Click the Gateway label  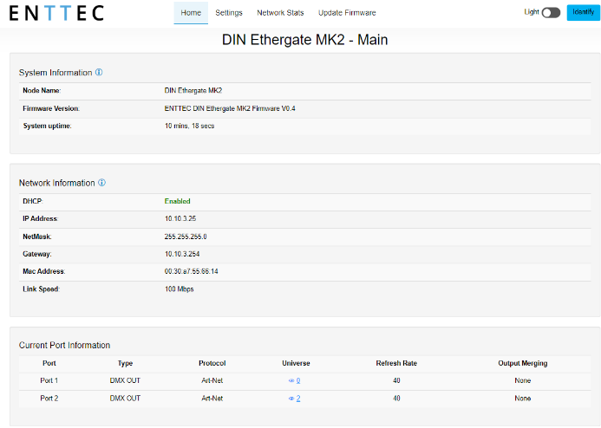click(x=36, y=254)
